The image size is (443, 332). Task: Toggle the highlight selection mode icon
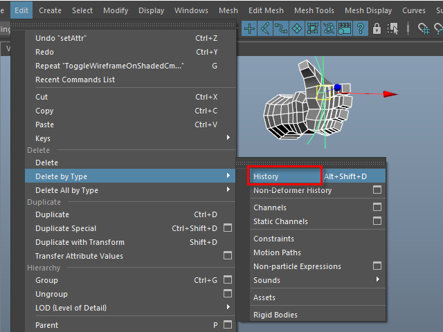click(x=392, y=28)
